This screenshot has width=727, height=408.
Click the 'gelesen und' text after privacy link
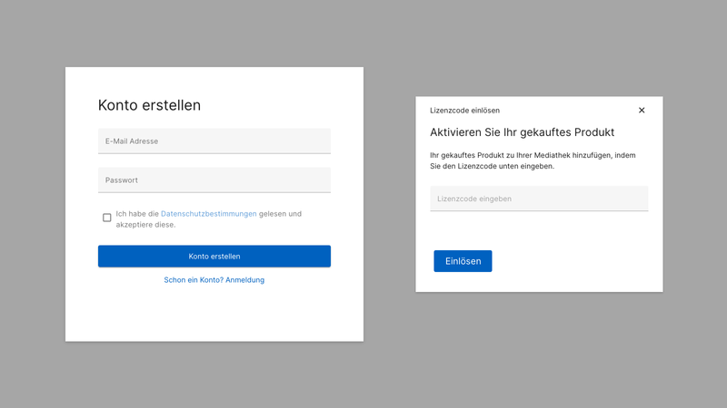280,214
